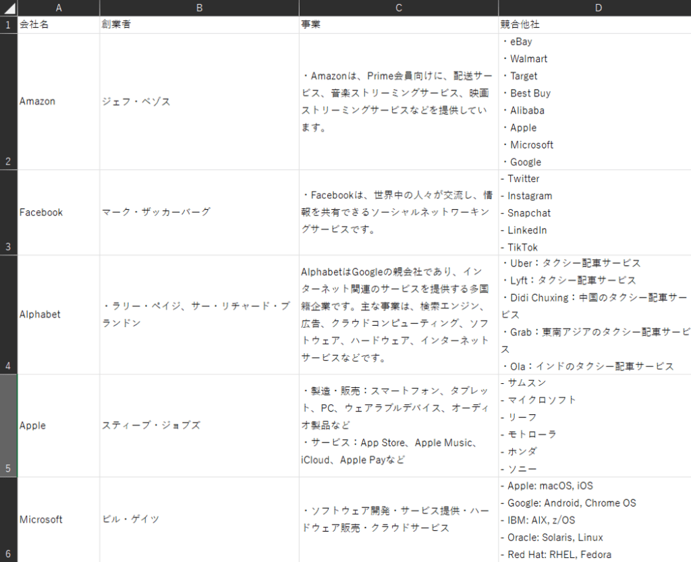Select row 3 by clicking its row number
Viewport: 691px width, 562px height.
click(7, 247)
